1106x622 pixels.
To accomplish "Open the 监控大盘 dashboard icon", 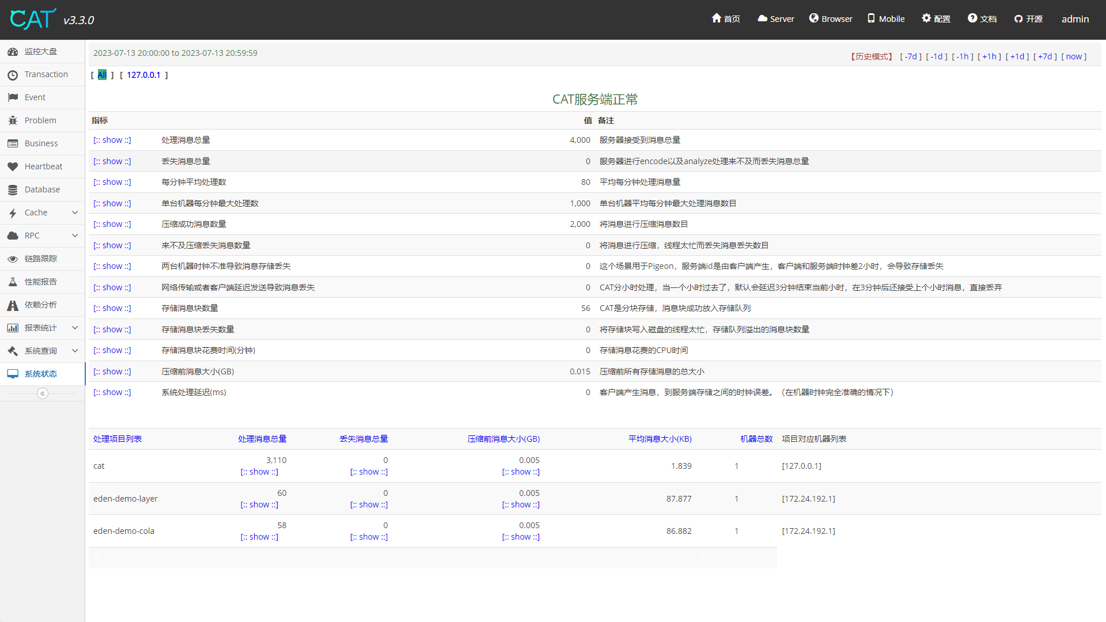I will coord(13,51).
